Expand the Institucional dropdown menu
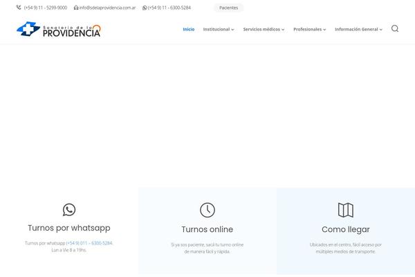Screen dimensions: 415x277 (218, 29)
